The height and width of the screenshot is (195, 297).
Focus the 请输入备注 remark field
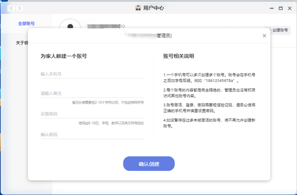(92, 94)
